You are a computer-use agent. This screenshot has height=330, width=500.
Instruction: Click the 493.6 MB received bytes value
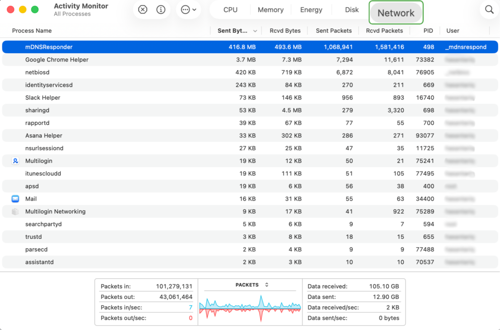[288, 47]
